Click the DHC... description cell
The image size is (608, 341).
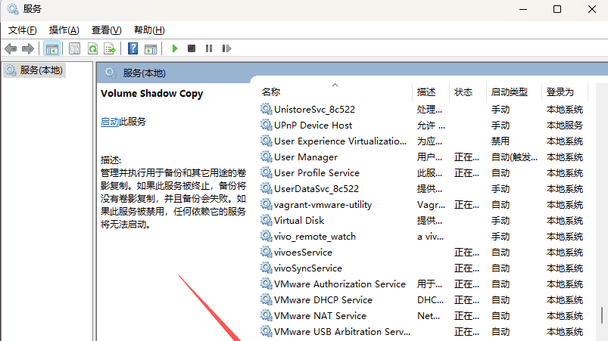click(430, 299)
